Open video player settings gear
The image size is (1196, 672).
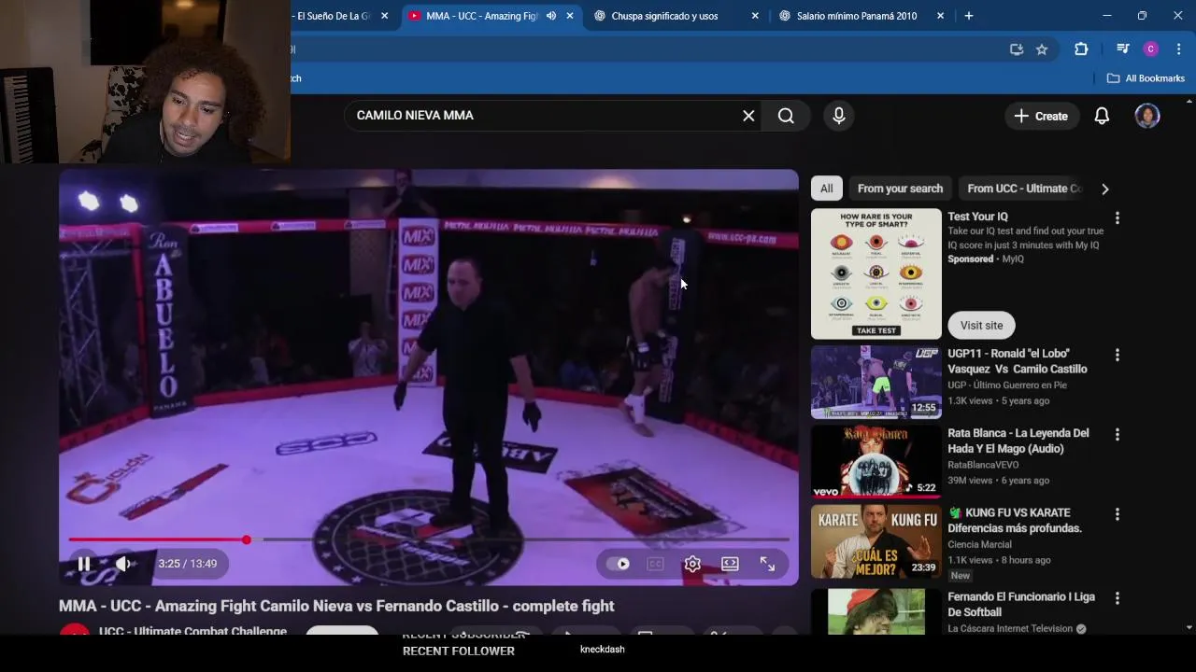tap(692, 564)
